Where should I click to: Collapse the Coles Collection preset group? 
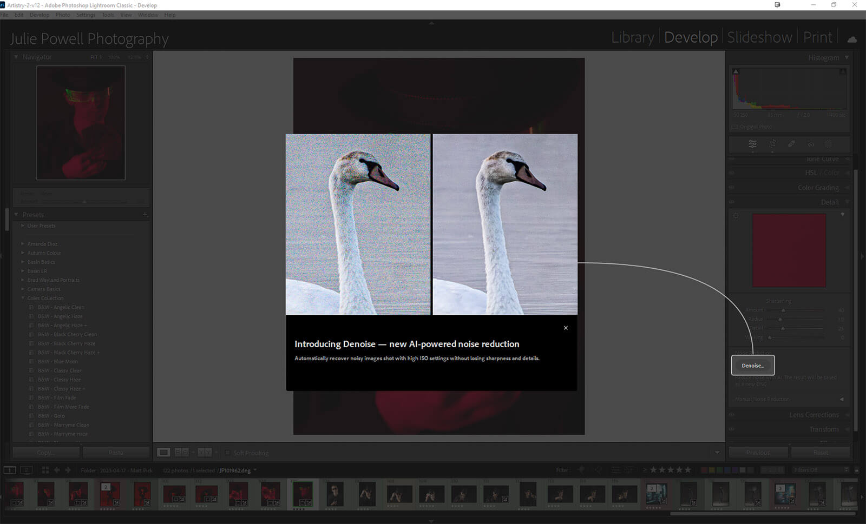click(23, 298)
